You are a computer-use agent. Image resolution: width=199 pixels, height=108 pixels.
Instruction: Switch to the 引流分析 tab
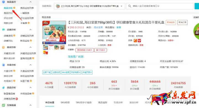[x=118, y=103]
